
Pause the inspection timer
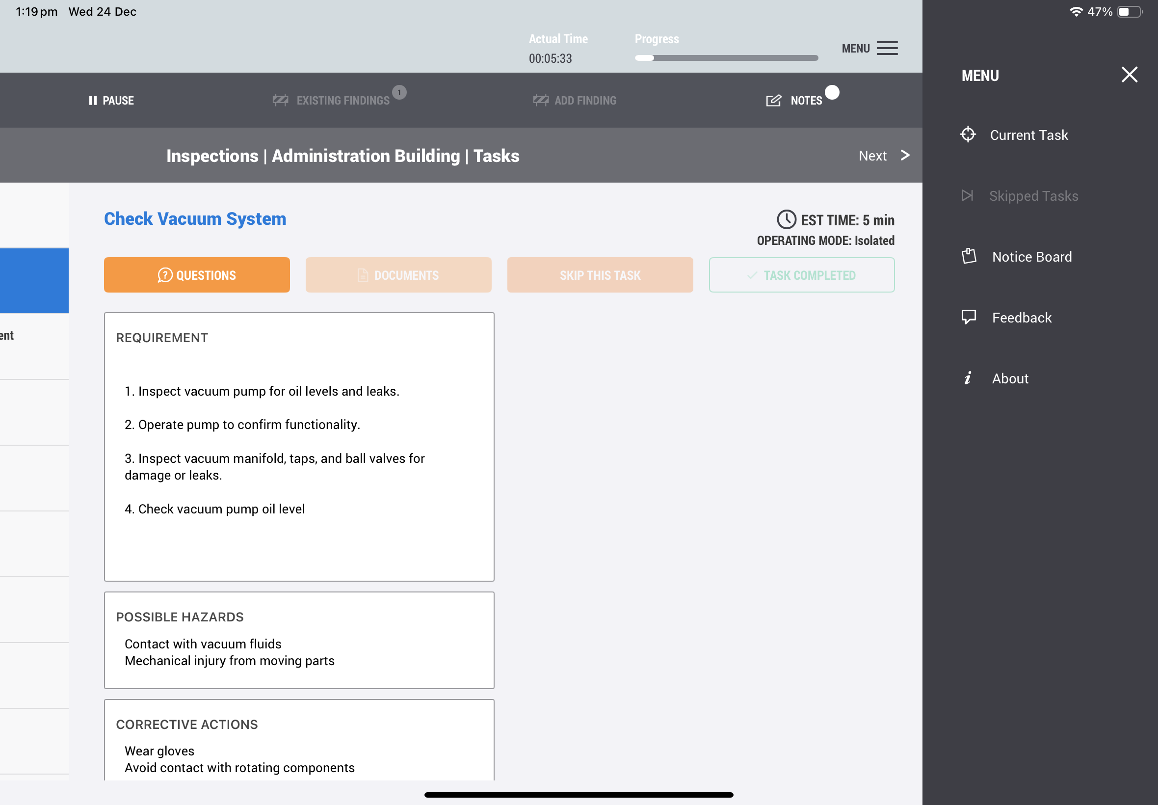(x=111, y=100)
